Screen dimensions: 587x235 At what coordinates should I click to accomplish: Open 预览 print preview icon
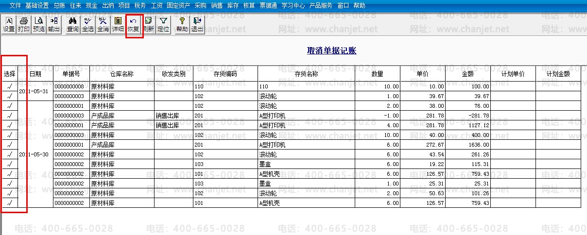(39, 24)
